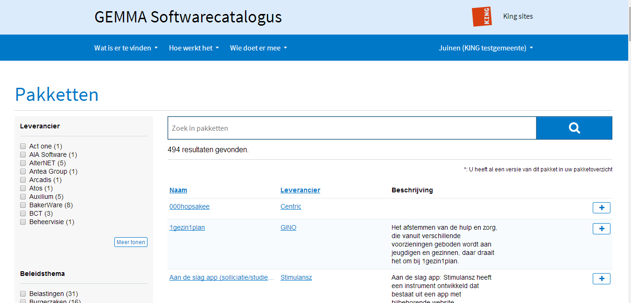Click the KING logo icon
The image size is (631, 303).
coord(482,16)
